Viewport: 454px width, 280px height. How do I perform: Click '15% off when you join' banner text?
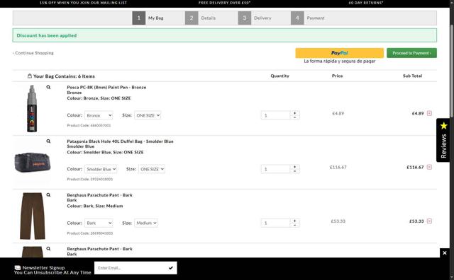[83, 3]
